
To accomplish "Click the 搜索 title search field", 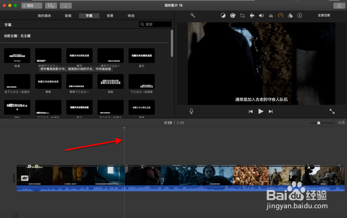I will pos(155,24).
